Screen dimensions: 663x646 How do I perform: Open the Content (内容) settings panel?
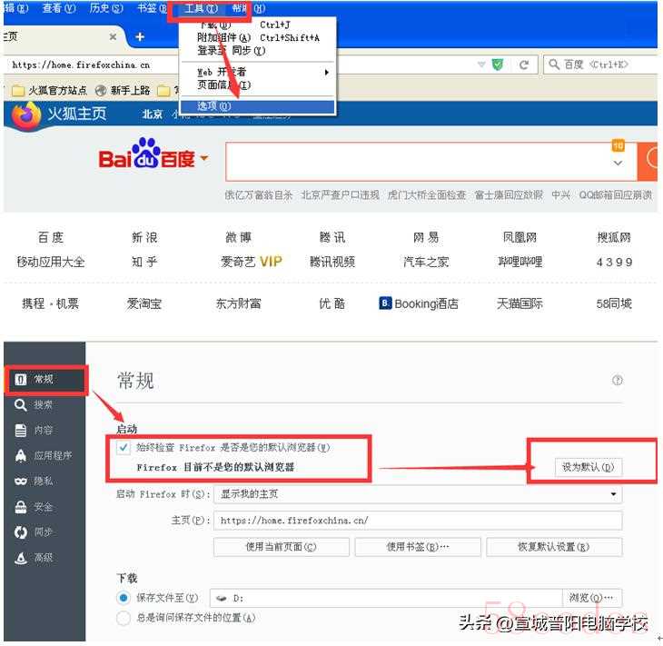pyautogui.click(x=43, y=431)
